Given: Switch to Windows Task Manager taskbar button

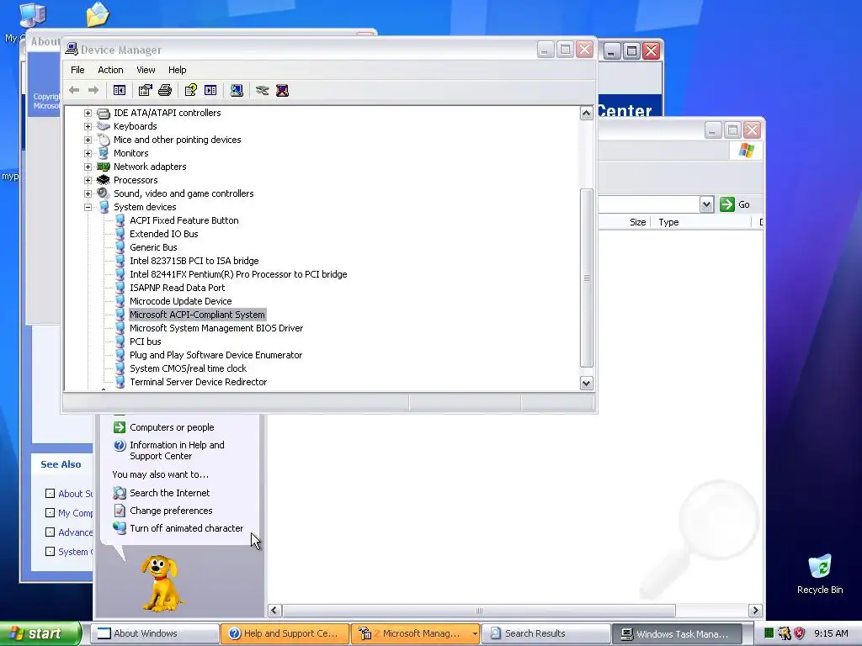Looking at the screenshot, I should (x=676, y=633).
